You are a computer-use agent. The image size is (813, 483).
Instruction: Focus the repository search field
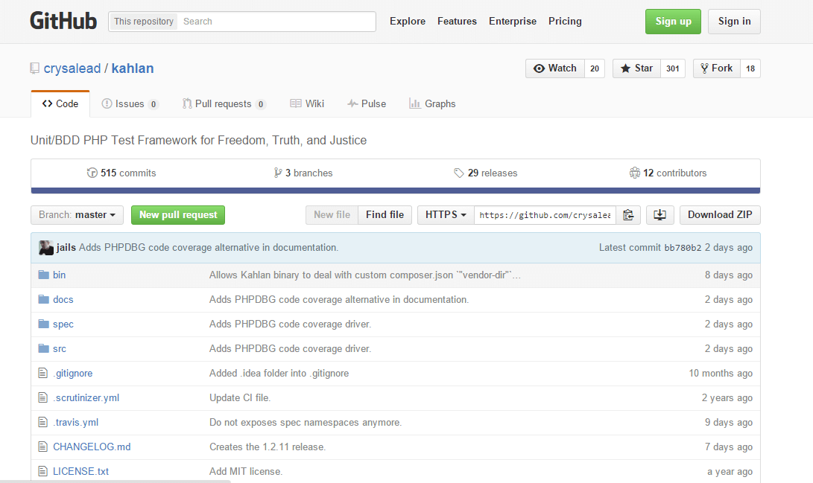tap(276, 22)
